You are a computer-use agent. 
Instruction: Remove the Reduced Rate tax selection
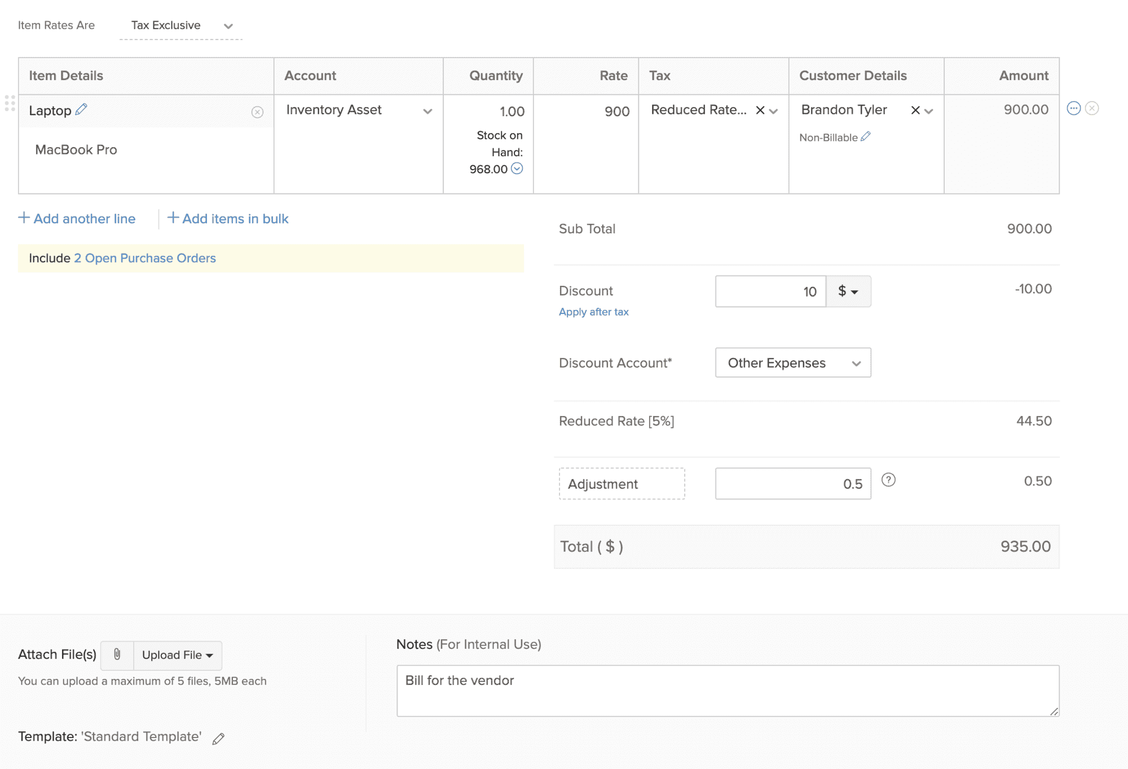pyautogui.click(x=760, y=111)
